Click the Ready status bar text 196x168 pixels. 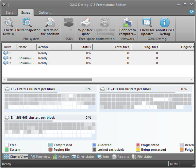(7, 164)
